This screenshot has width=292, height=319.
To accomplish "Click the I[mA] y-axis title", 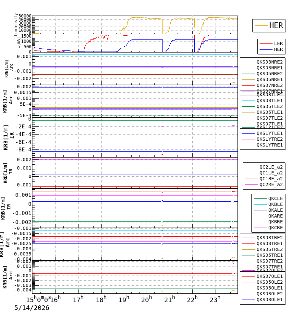I will point(18,43).
